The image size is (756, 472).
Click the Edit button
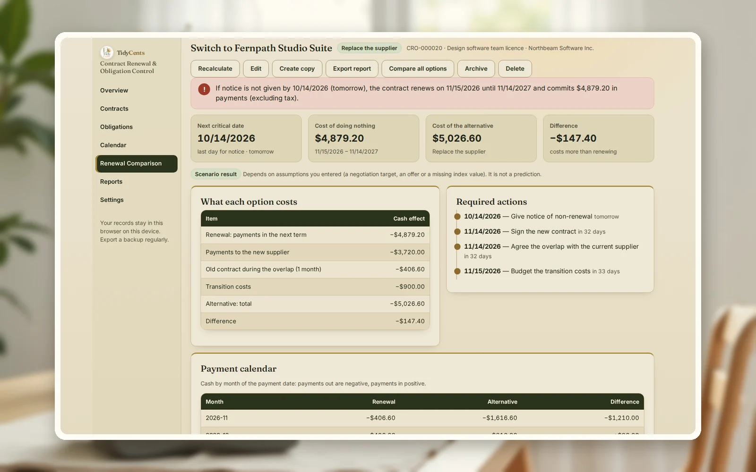[256, 68]
